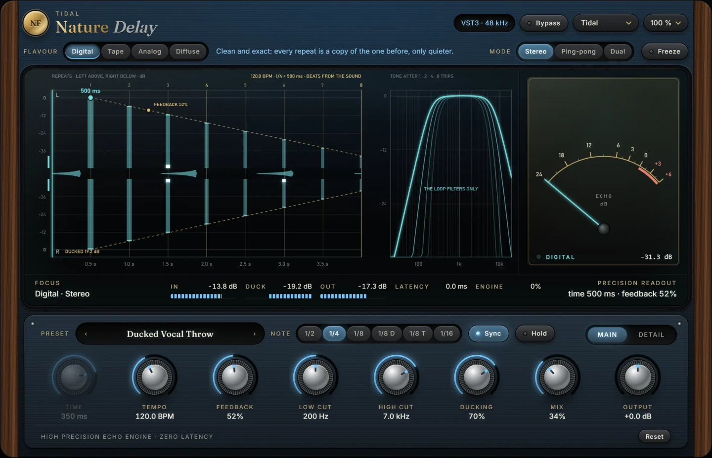The height and width of the screenshot is (458, 712).
Task: Set mode to Ping-pong
Action: pos(578,51)
